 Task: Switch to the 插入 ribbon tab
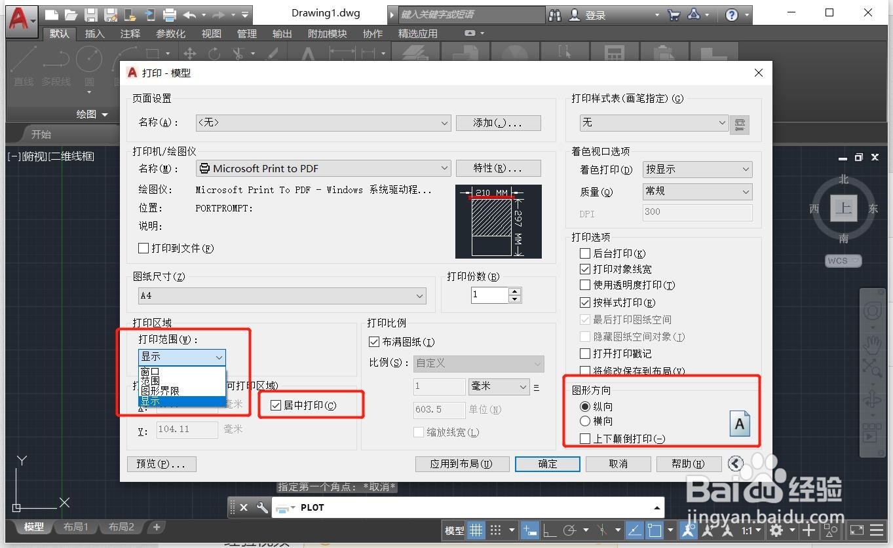point(94,33)
